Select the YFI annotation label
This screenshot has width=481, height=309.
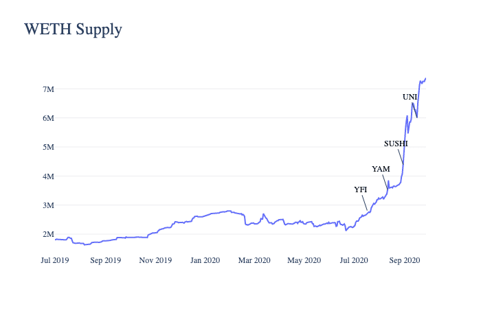click(361, 190)
